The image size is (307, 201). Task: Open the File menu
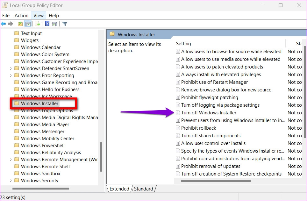6,16
